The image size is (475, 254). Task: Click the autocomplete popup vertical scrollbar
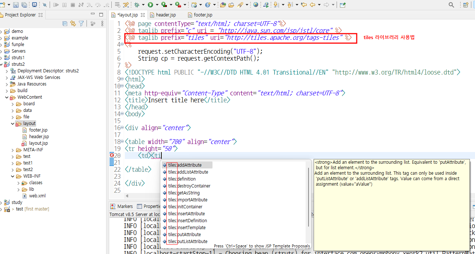[309, 197]
